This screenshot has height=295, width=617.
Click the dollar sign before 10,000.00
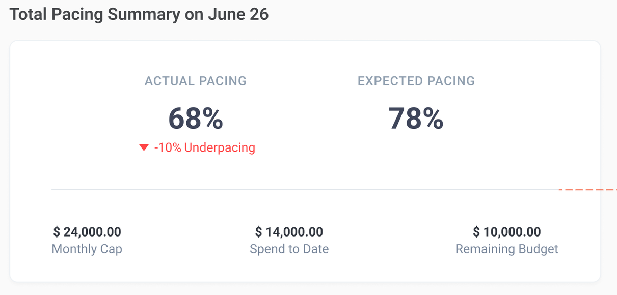click(x=476, y=232)
